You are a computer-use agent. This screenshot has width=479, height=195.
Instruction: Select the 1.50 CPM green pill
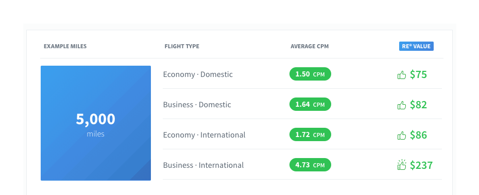pyautogui.click(x=310, y=74)
